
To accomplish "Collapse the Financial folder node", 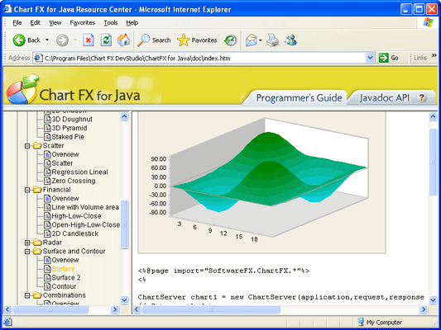I will pos(27,190).
